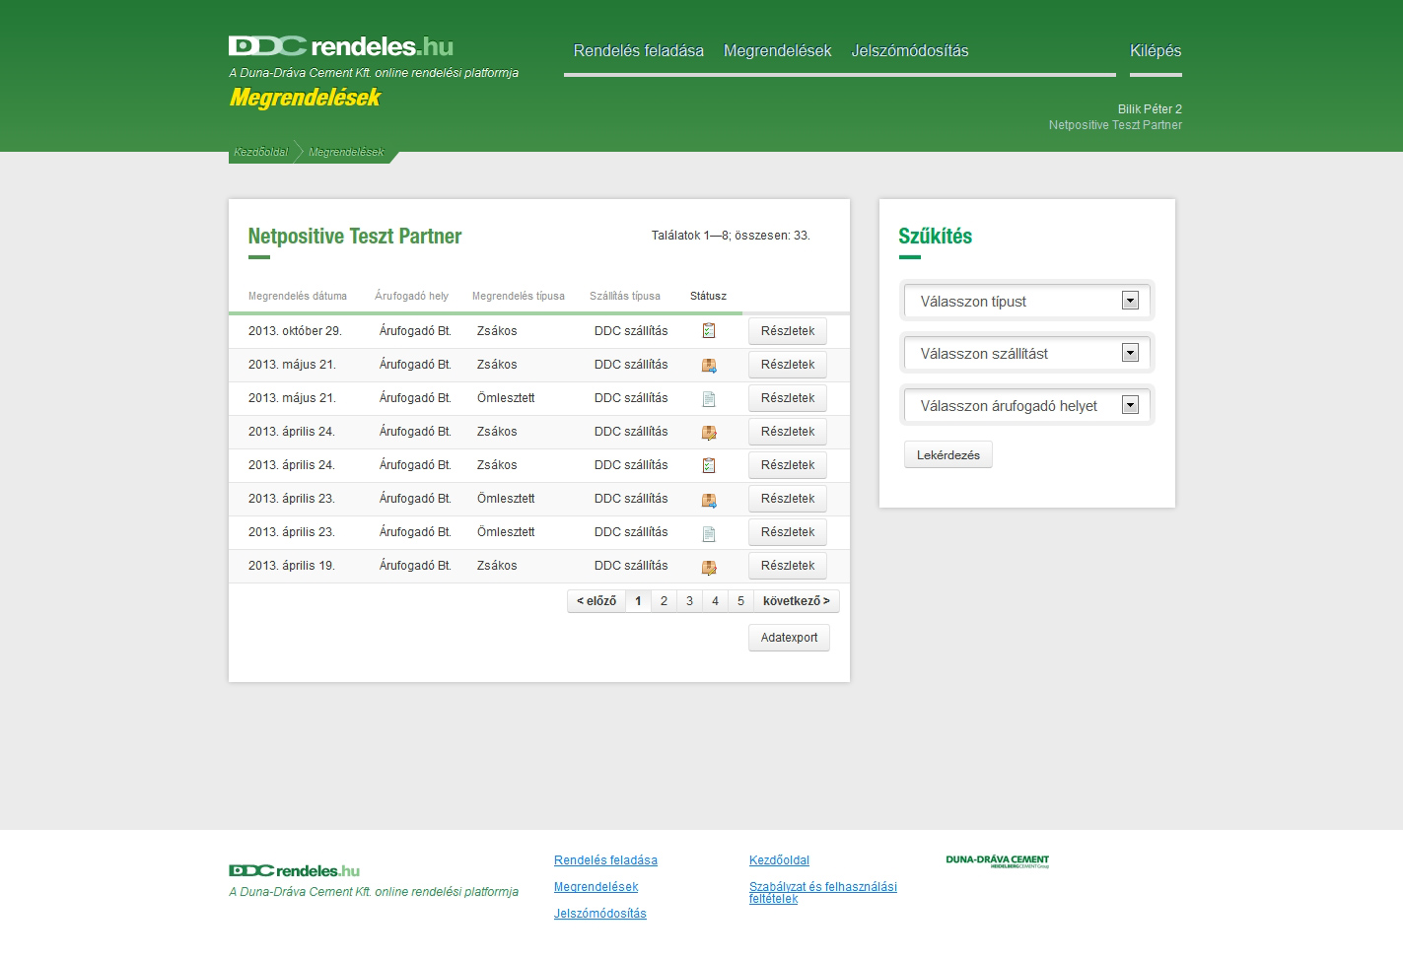This screenshot has height=959, width=1403.
Task: Click the Netpositive Teszt Partner panel heading
Action: [355, 236]
